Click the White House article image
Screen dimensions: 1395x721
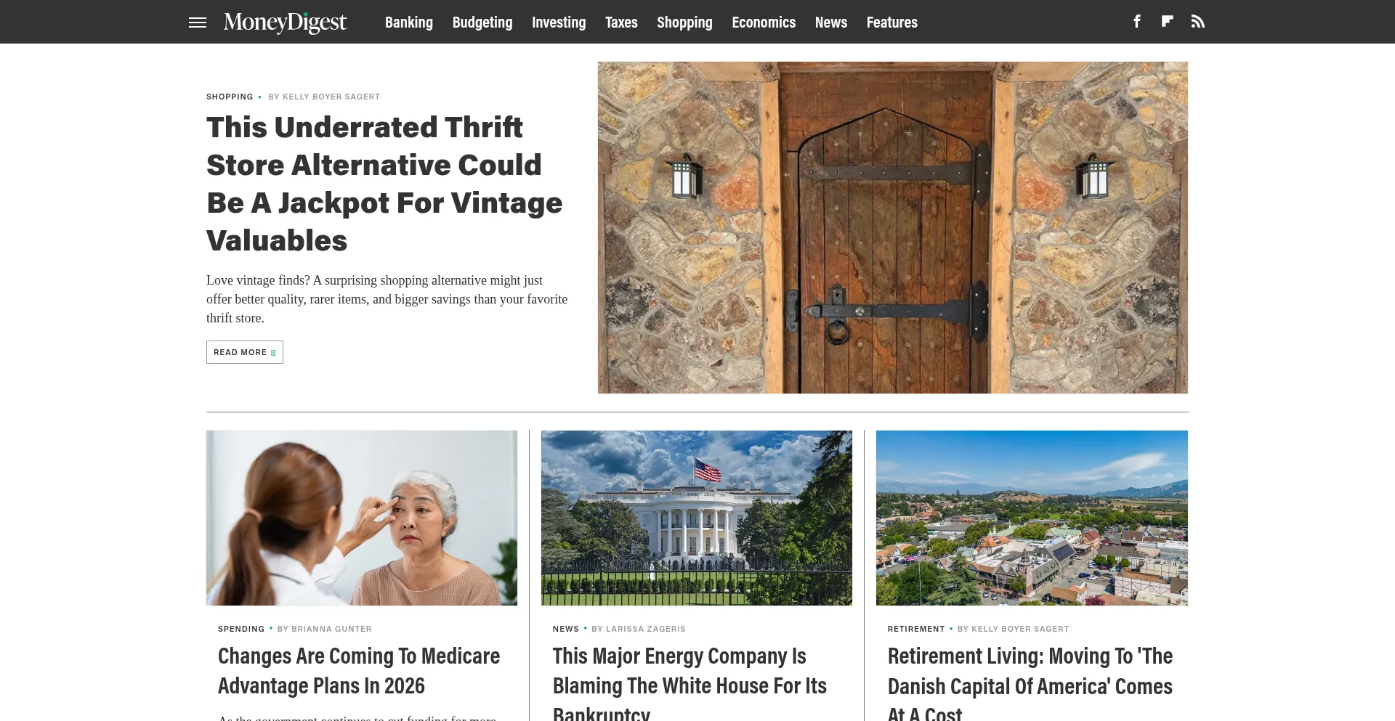(x=697, y=518)
